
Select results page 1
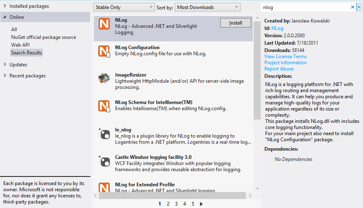[x=160, y=204]
